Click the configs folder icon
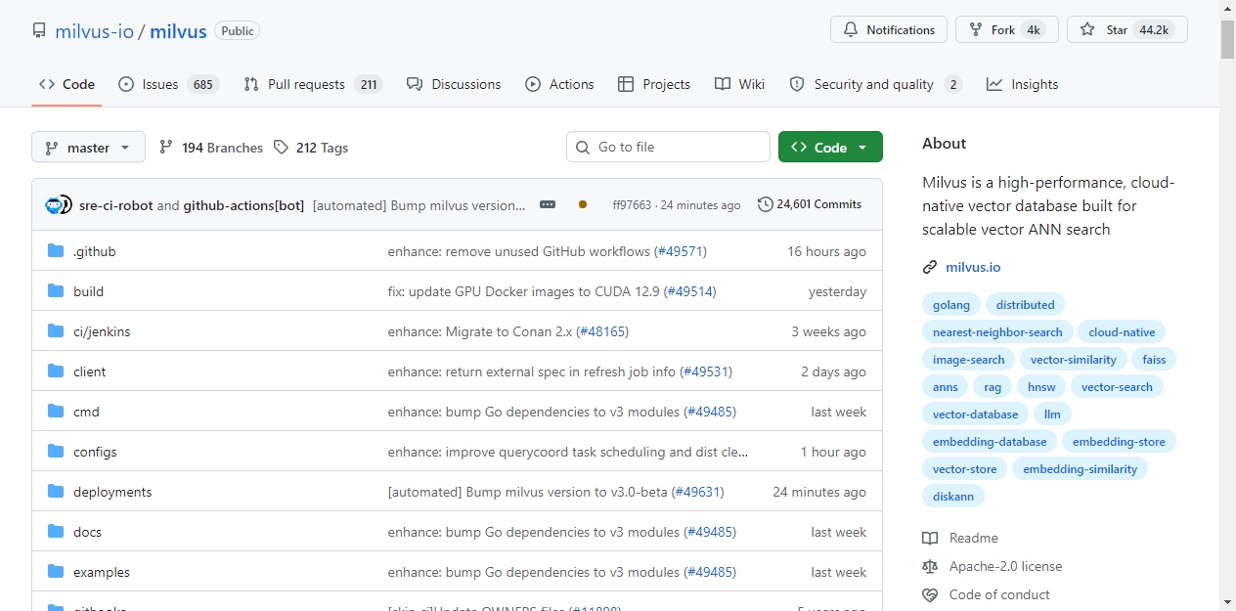 (x=56, y=452)
